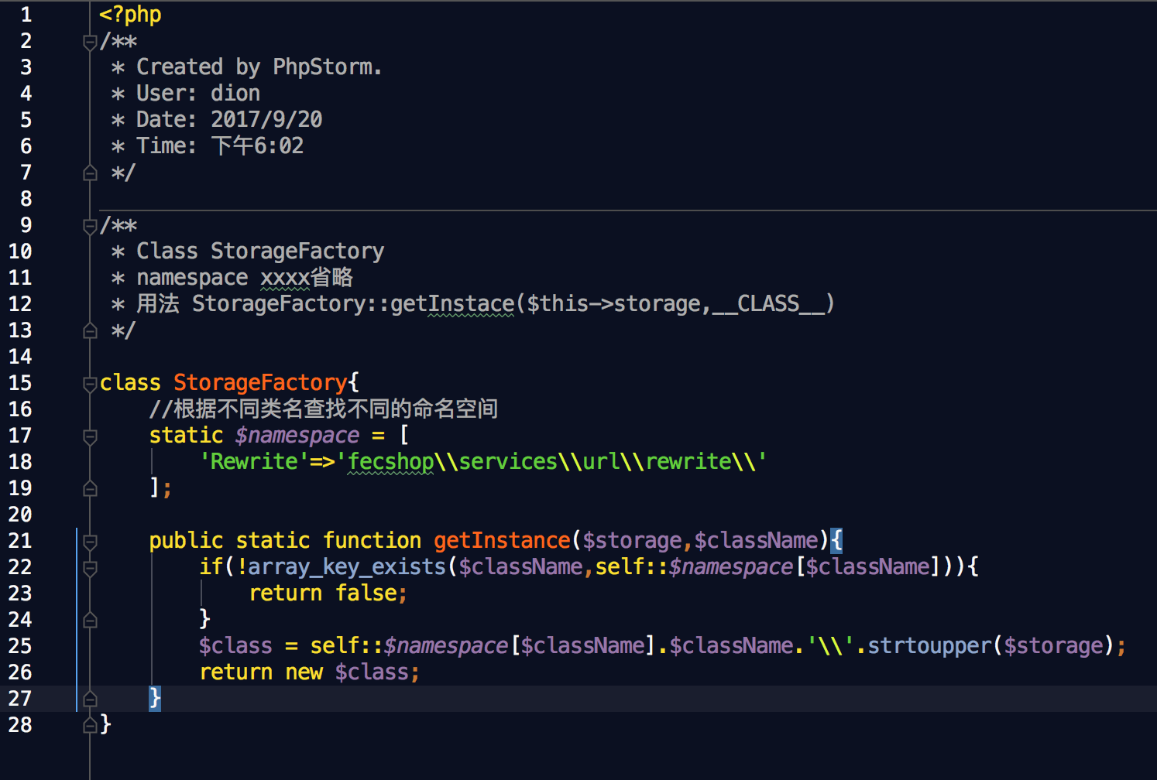Collapse the StorageFactory class body fold marker
The height and width of the screenshot is (780, 1157).
coord(90,384)
